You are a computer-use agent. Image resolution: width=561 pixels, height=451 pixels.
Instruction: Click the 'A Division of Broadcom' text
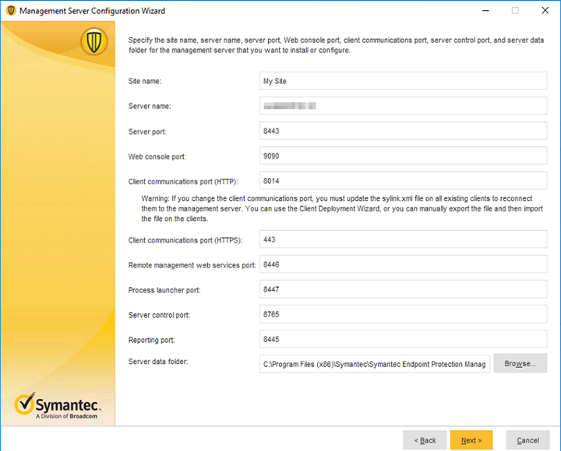[x=66, y=416]
